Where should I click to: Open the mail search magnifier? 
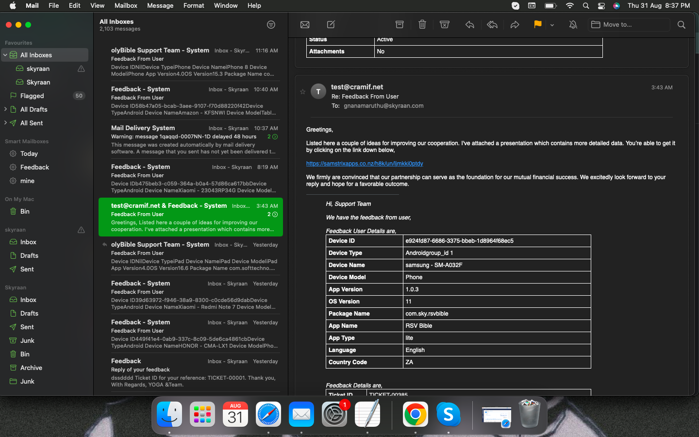coord(682,24)
